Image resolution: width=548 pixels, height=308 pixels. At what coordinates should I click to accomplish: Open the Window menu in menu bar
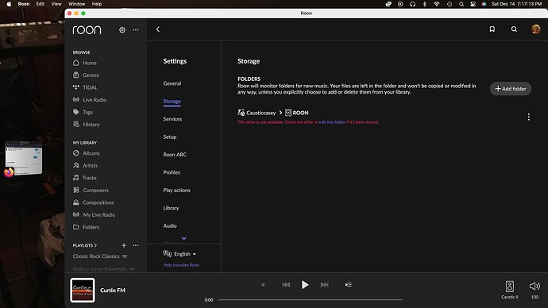(76, 4)
